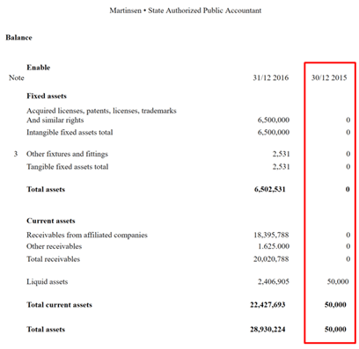Select the 2015 zero for And similar rights
The image size is (359, 349).
point(348,120)
